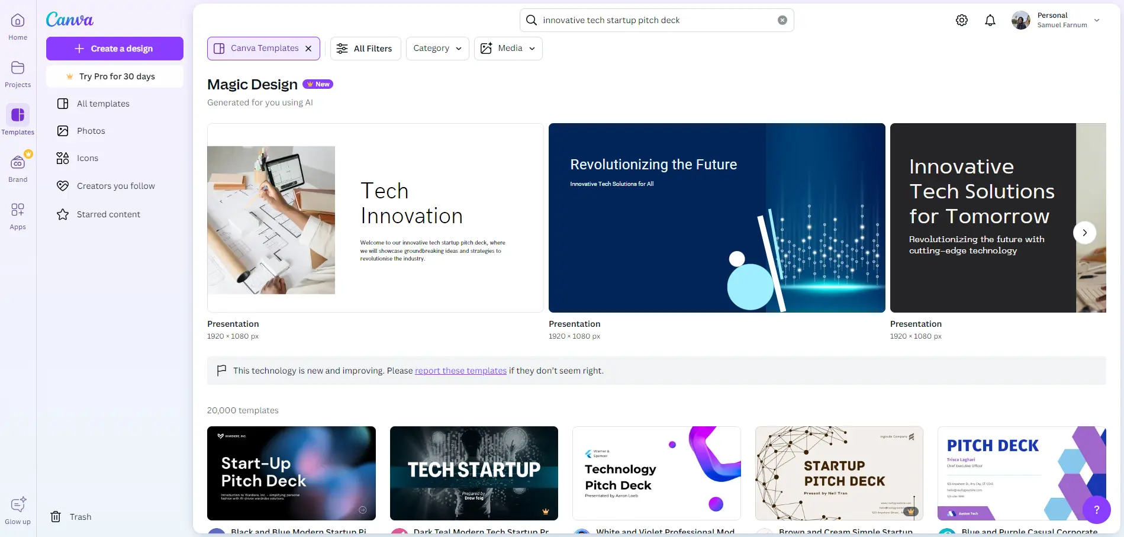This screenshot has width=1124, height=537.
Task: Open Photos in sidebar
Action: click(115, 131)
